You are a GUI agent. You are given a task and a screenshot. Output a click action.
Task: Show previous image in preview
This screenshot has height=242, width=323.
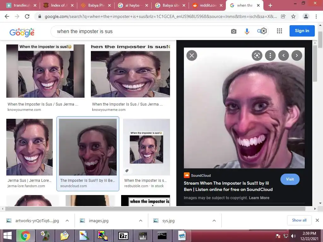click(284, 55)
